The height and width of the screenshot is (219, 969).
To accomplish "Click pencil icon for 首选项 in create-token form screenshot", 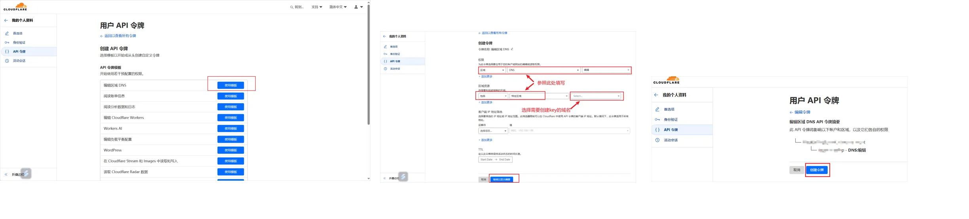I will [385, 47].
